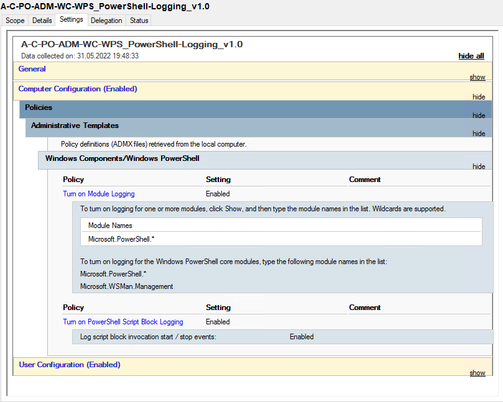
Task: Go to the Delegation tab
Action: (x=106, y=21)
